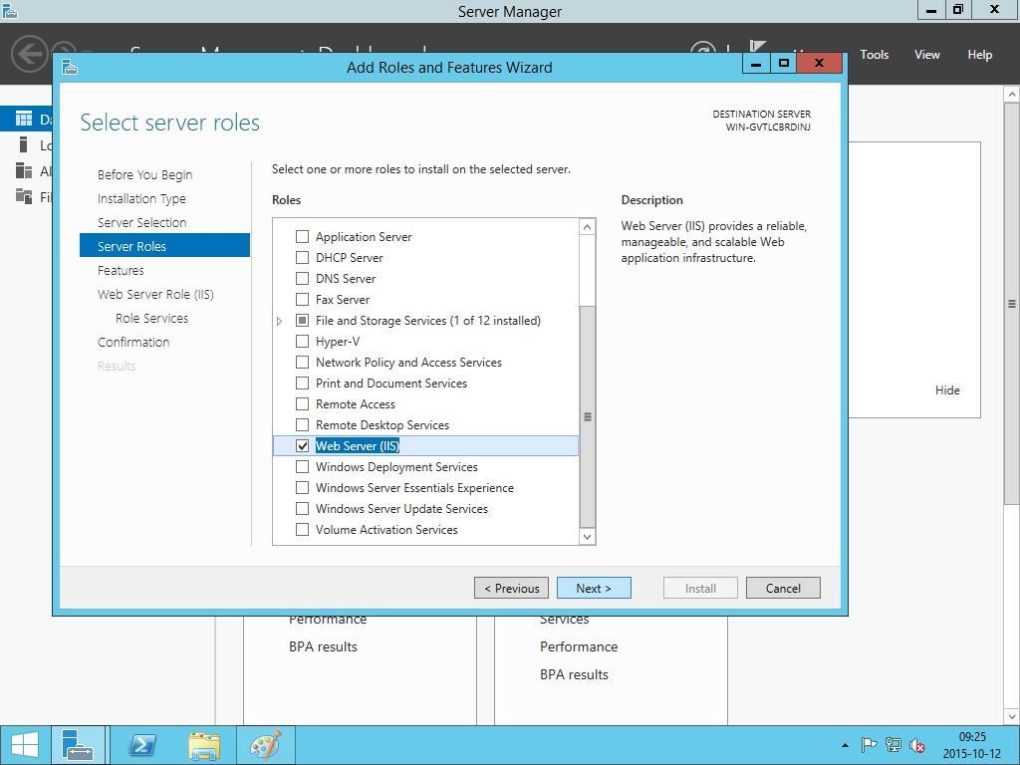The image size is (1020, 765).
Task: Go to the Role Services step
Action: [x=151, y=318]
